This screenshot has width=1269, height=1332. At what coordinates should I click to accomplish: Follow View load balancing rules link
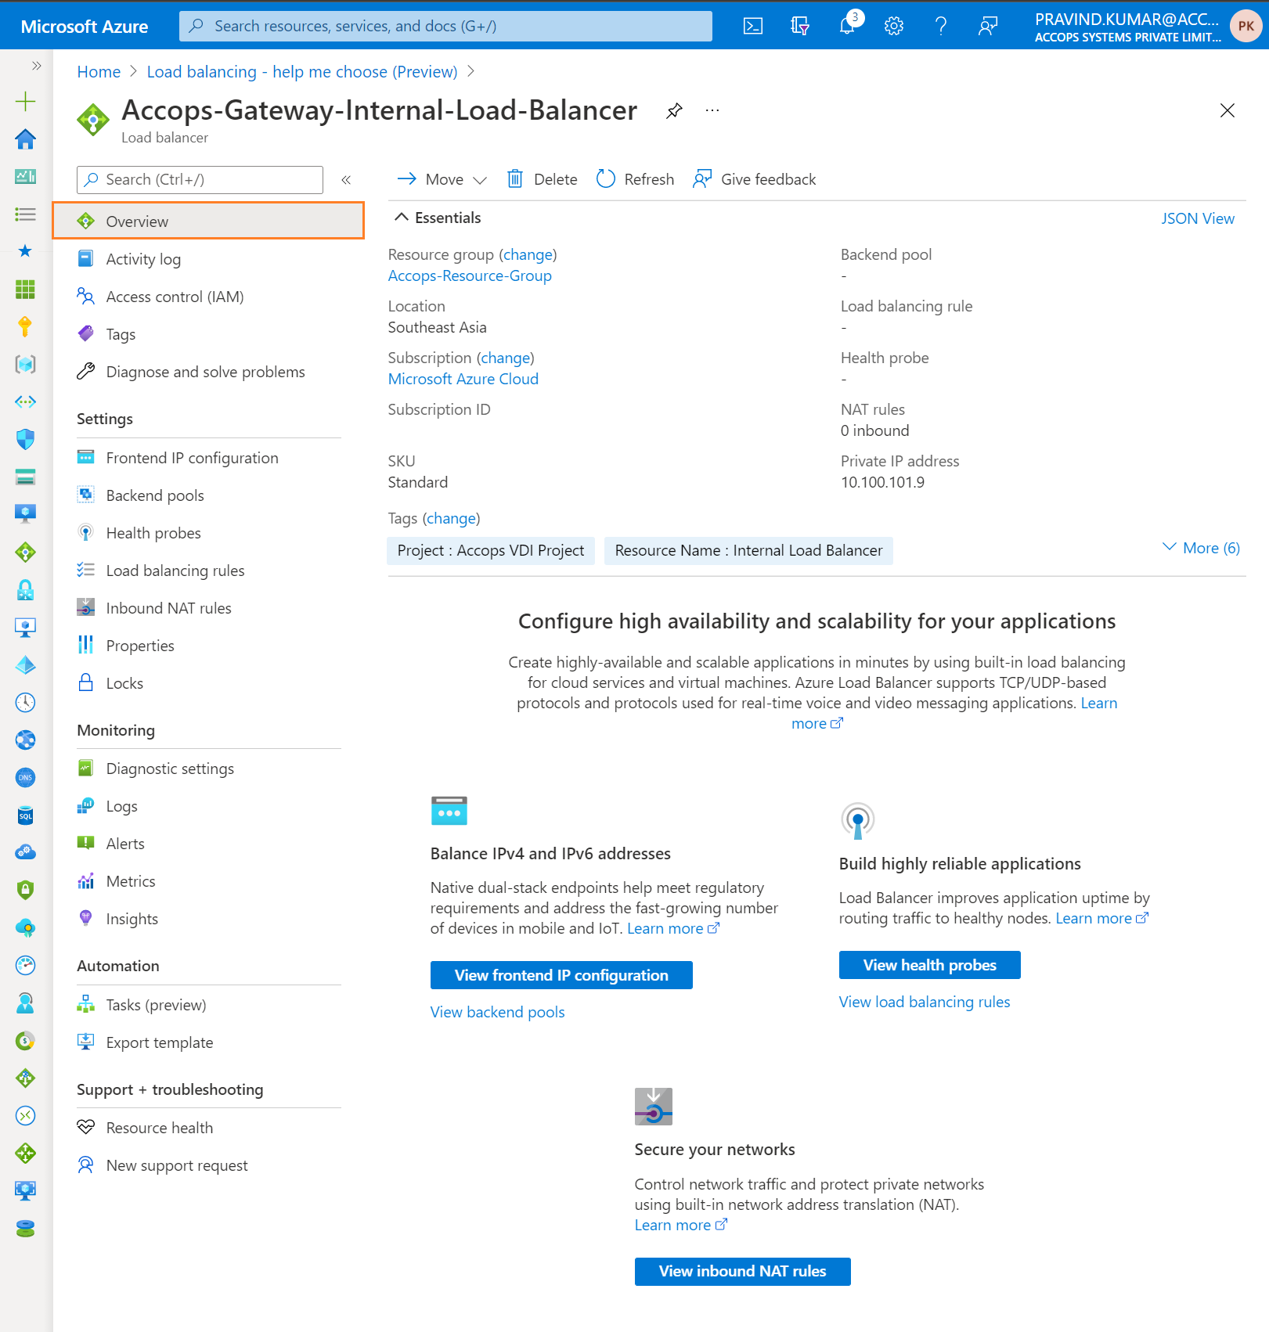point(925,1002)
